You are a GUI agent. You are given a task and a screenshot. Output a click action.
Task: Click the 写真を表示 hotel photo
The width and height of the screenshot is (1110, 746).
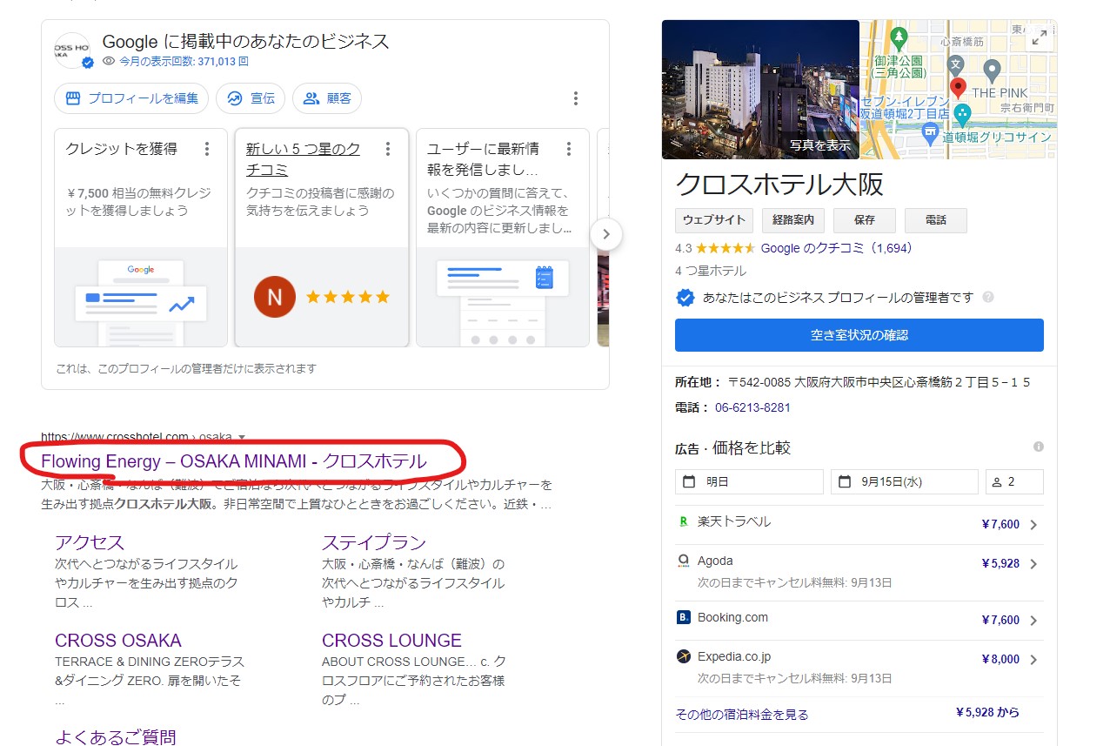[760, 90]
